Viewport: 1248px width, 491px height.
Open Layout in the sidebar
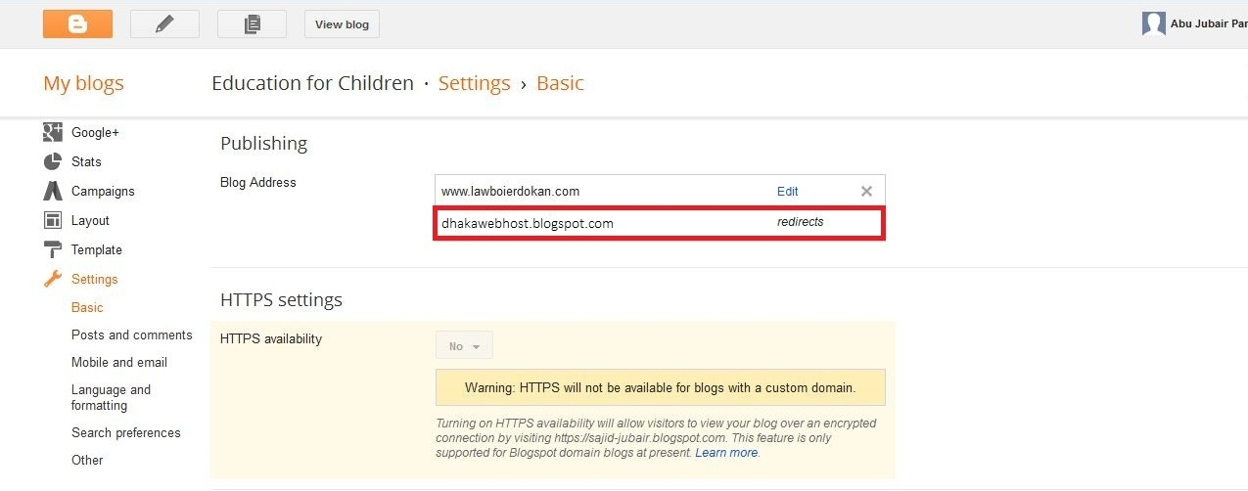90,220
